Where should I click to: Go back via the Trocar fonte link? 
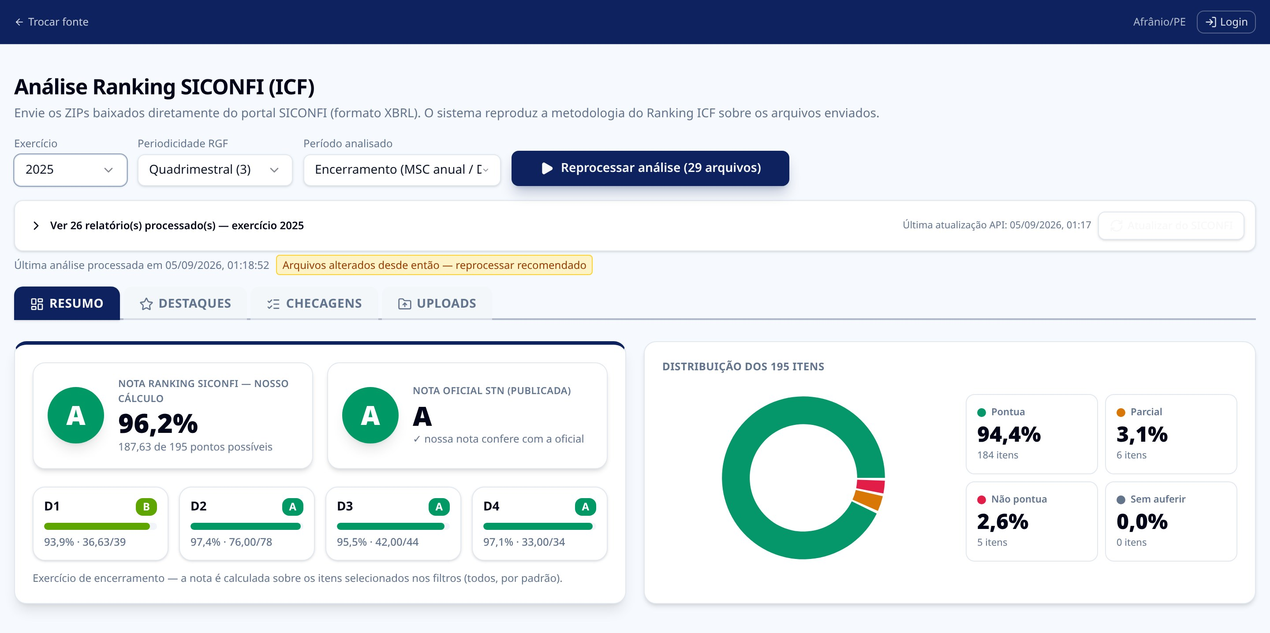tap(52, 22)
